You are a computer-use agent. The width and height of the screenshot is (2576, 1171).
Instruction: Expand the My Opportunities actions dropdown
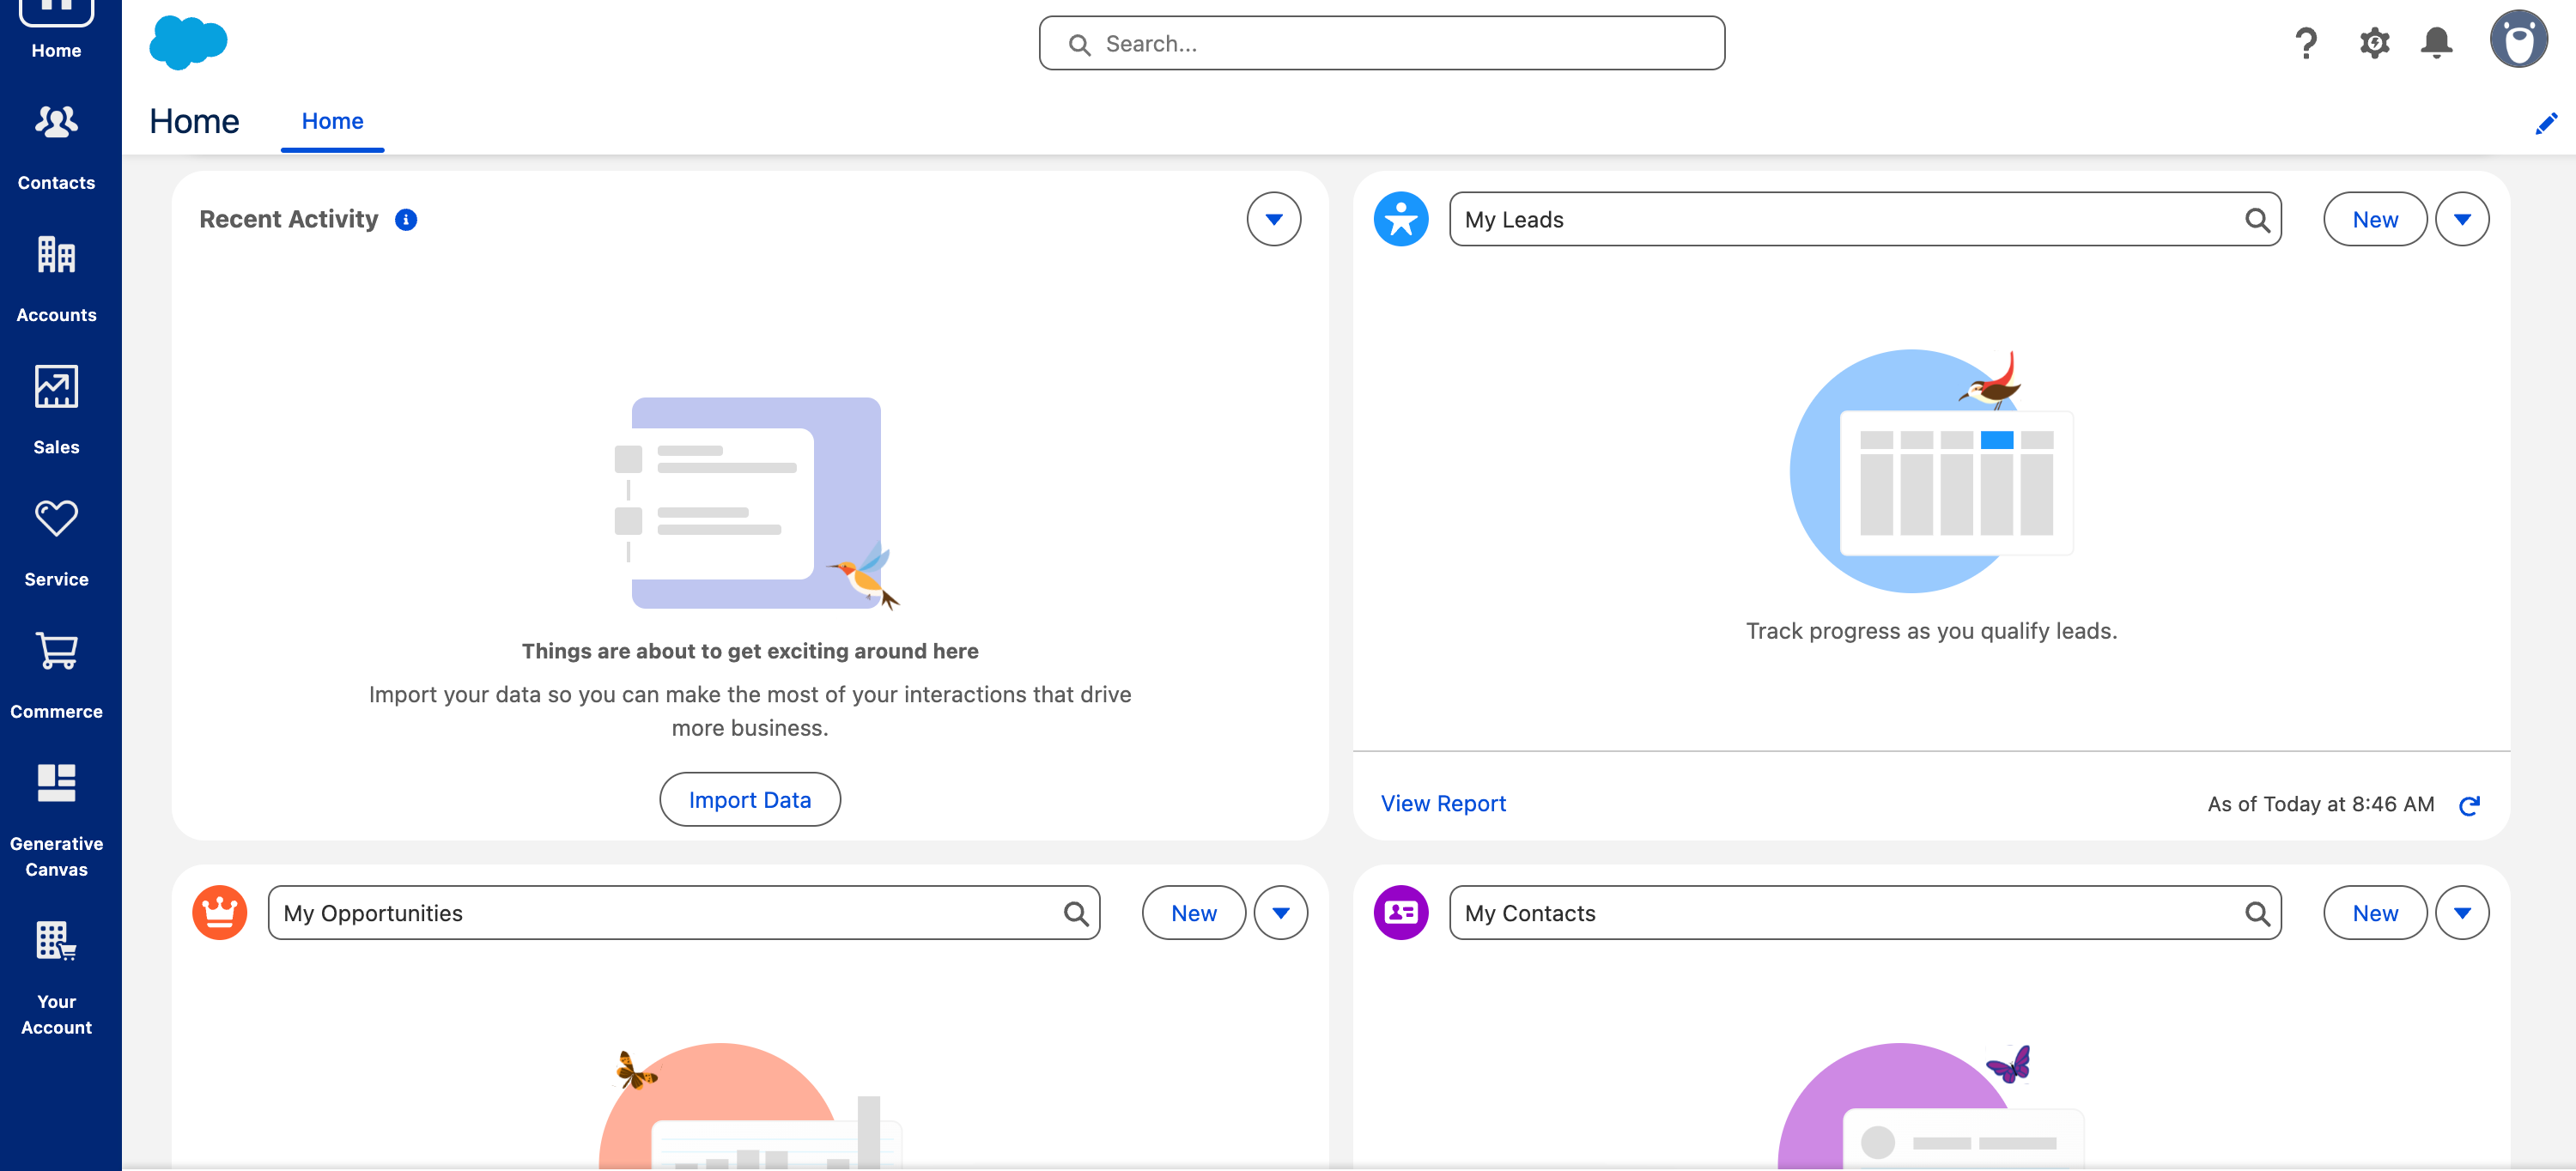pos(1280,912)
